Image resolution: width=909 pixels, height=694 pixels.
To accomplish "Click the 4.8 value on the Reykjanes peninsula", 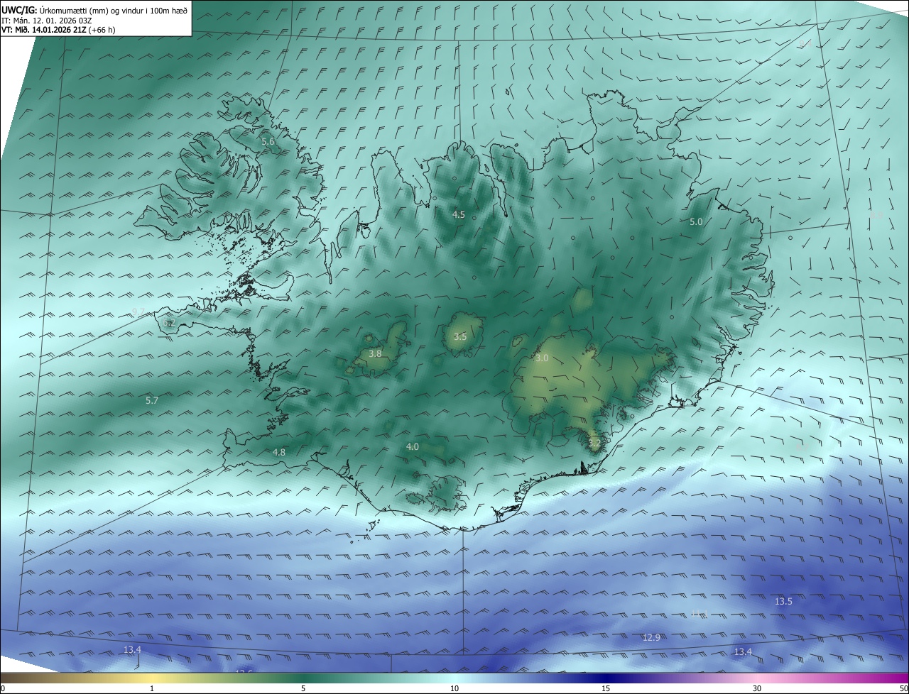I will pyautogui.click(x=279, y=453).
